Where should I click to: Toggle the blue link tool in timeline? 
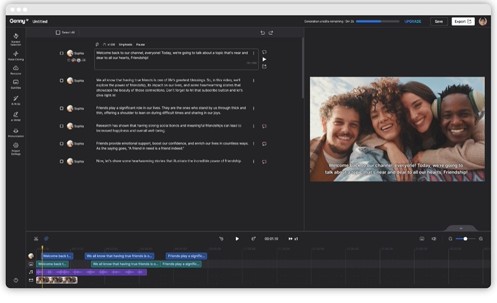(x=46, y=238)
